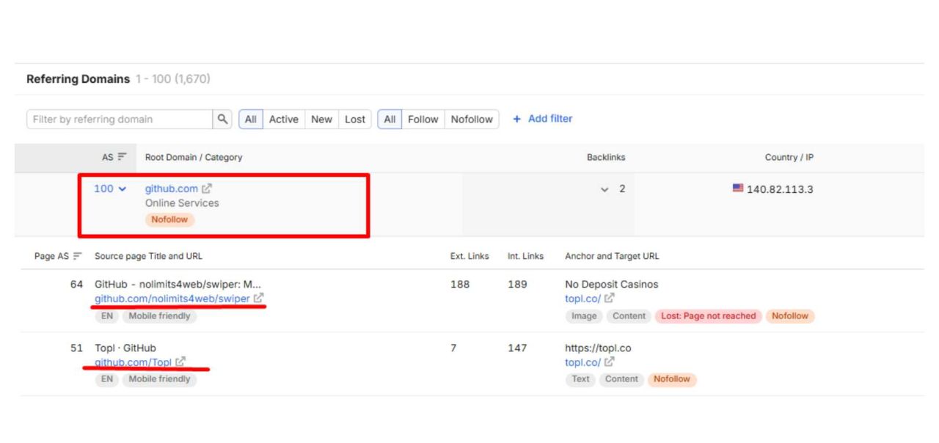Open external icon beside github.com/nolimits4web/swiper
939x443 pixels.
[x=258, y=299]
